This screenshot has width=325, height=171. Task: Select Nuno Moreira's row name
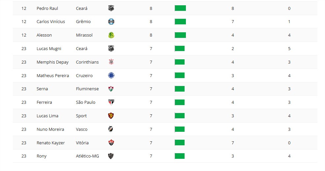pos(50,129)
